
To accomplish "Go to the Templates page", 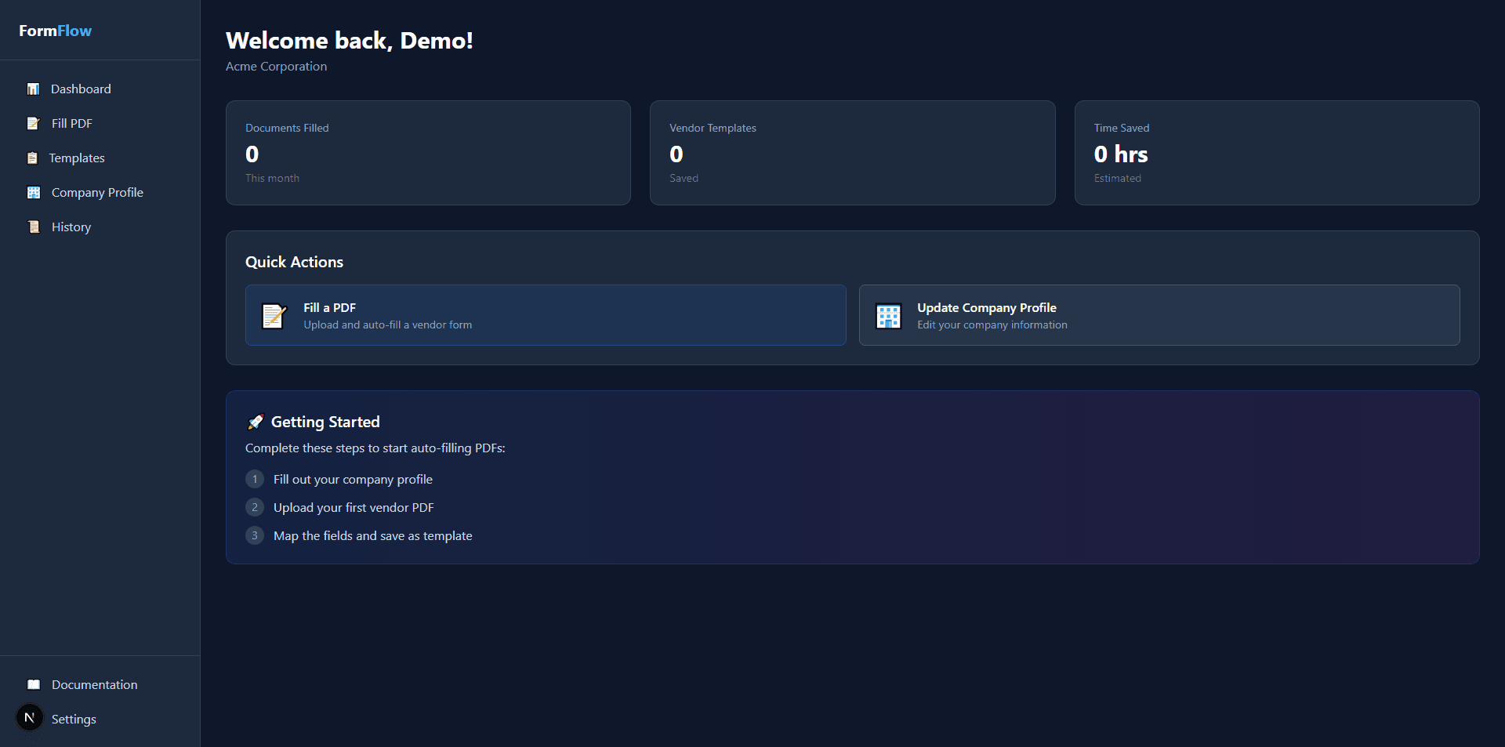I will click(77, 158).
